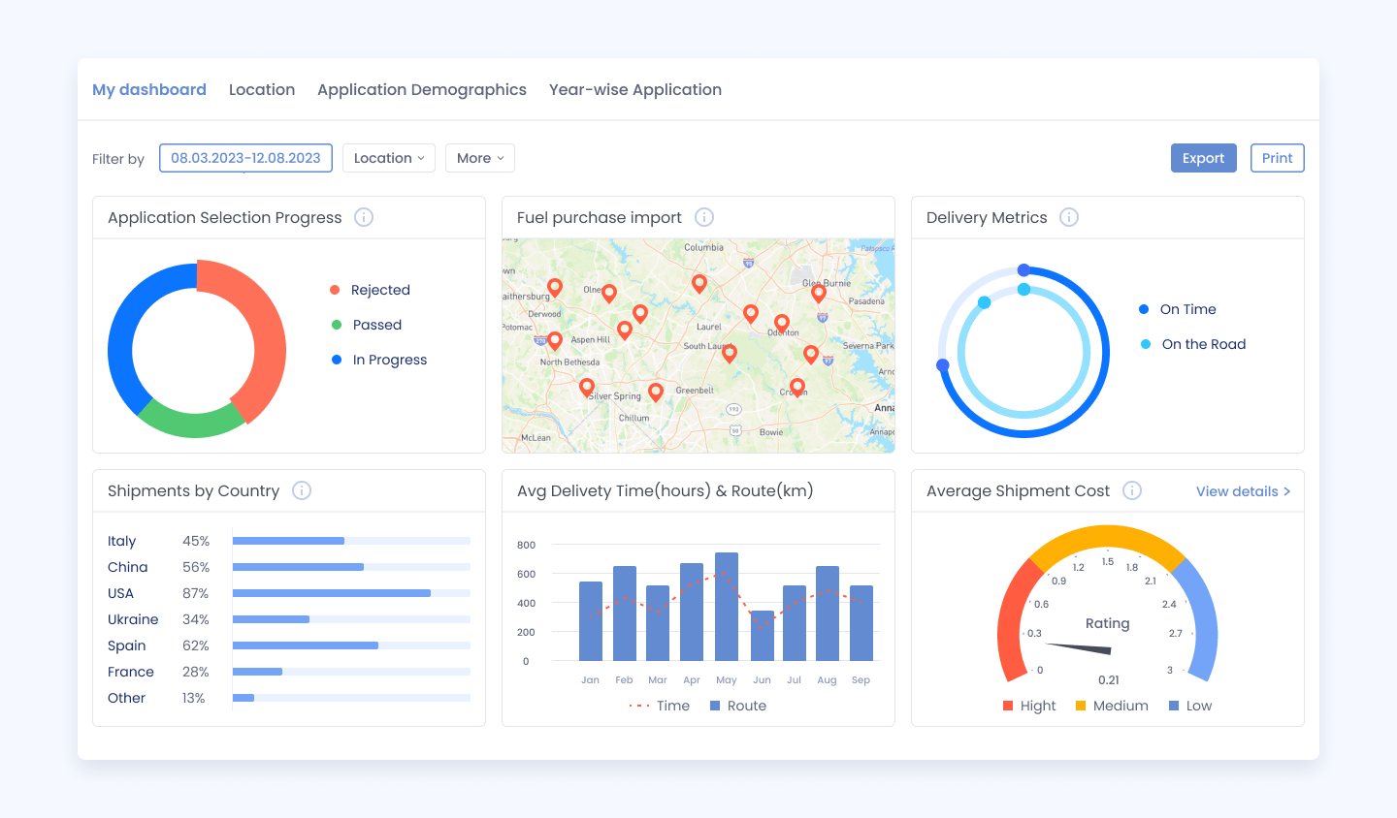Viewport: 1397px width, 818px height.
Task: Toggle Time series legend in bar chart
Action: tap(659, 706)
